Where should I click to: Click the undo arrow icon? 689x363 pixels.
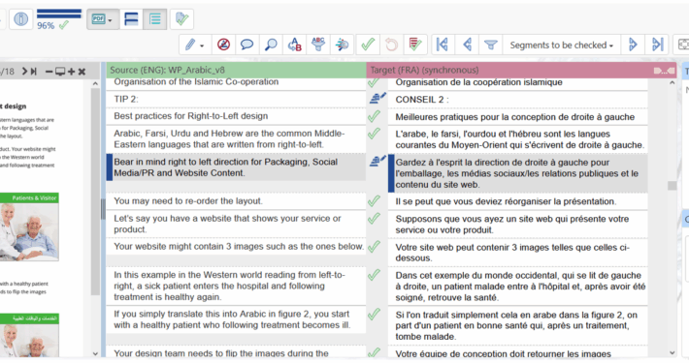391,45
